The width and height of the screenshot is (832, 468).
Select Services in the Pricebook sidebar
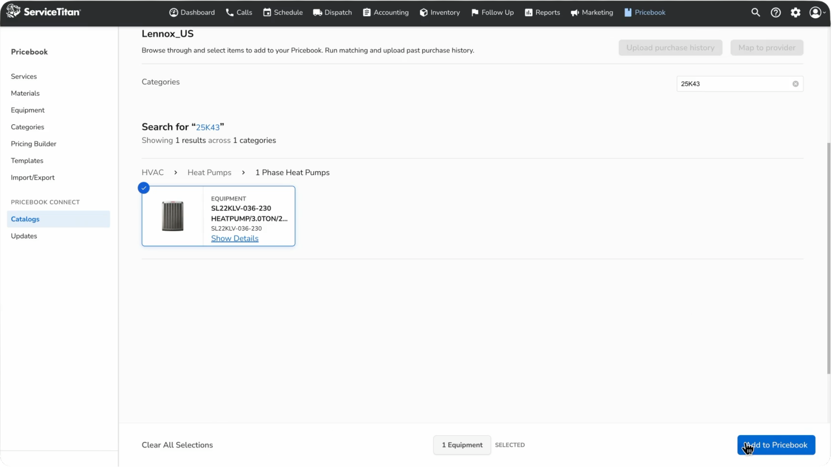(x=24, y=77)
